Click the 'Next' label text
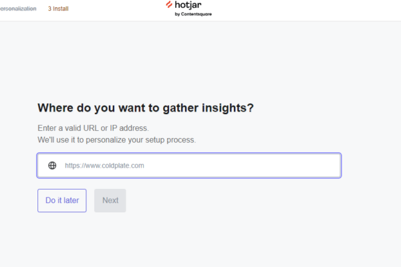The width and height of the screenshot is (401, 267). point(110,200)
